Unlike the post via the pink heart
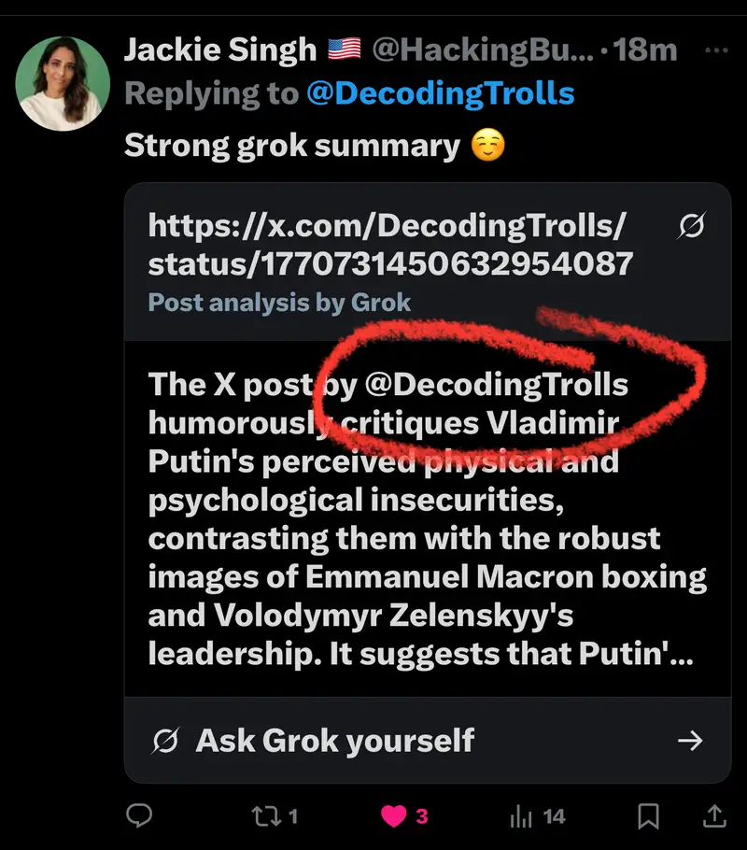This screenshot has height=850, width=747. [394, 815]
